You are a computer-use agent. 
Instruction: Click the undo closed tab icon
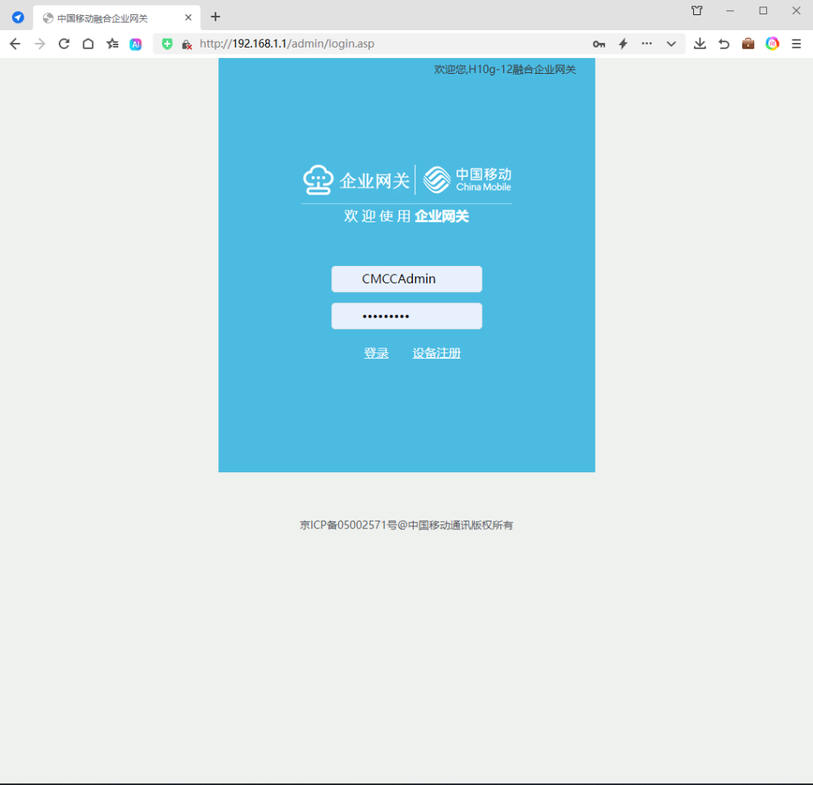[x=724, y=44]
